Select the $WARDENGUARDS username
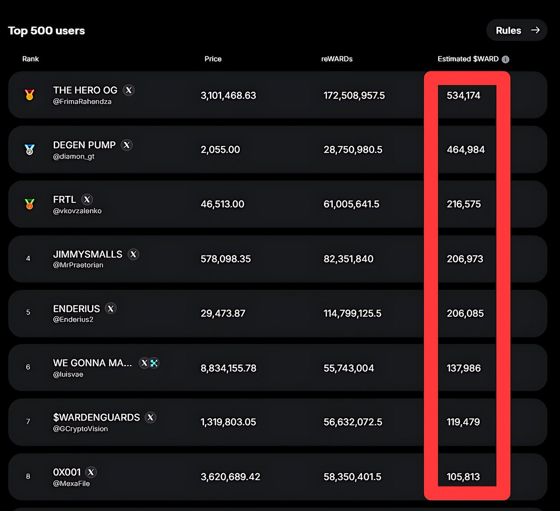560x511 pixels. pyautogui.click(x=97, y=417)
